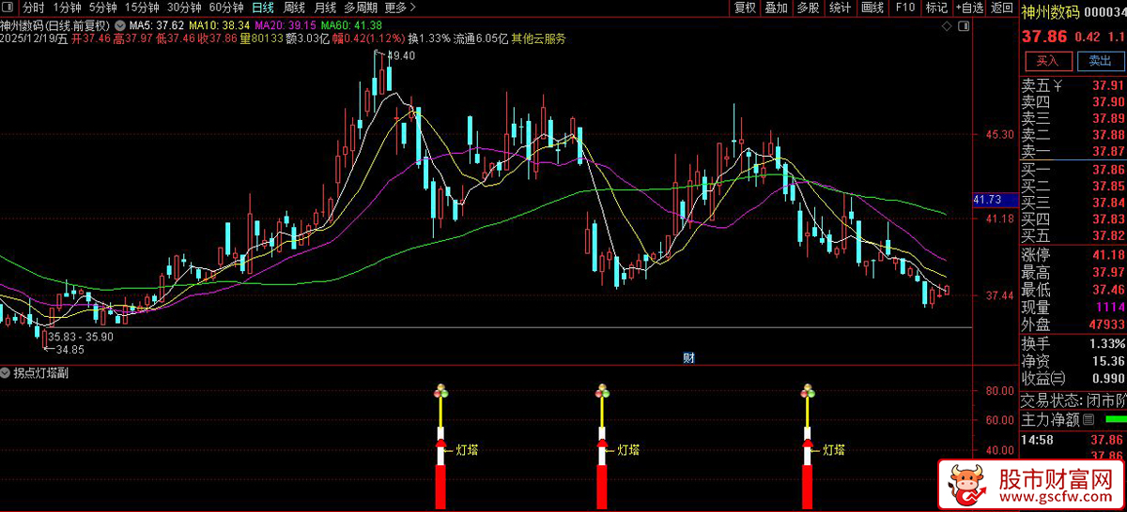Click the 外盘 value 47933
The height and width of the screenshot is (512, 1127).
(x=1105, y=324)
